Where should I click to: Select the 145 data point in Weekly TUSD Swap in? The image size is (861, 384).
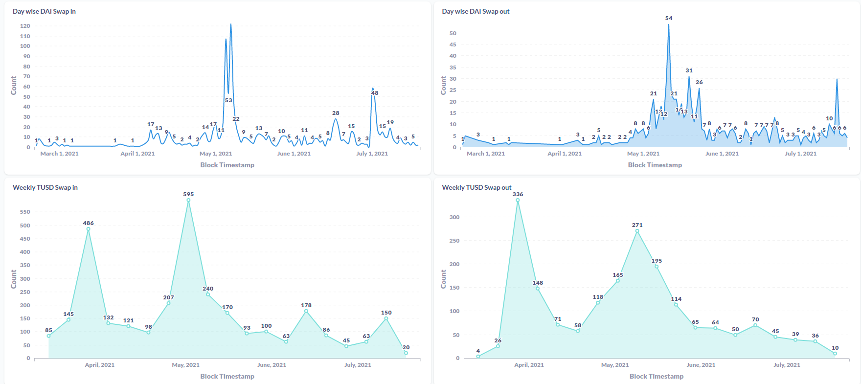tap(68, 320)
